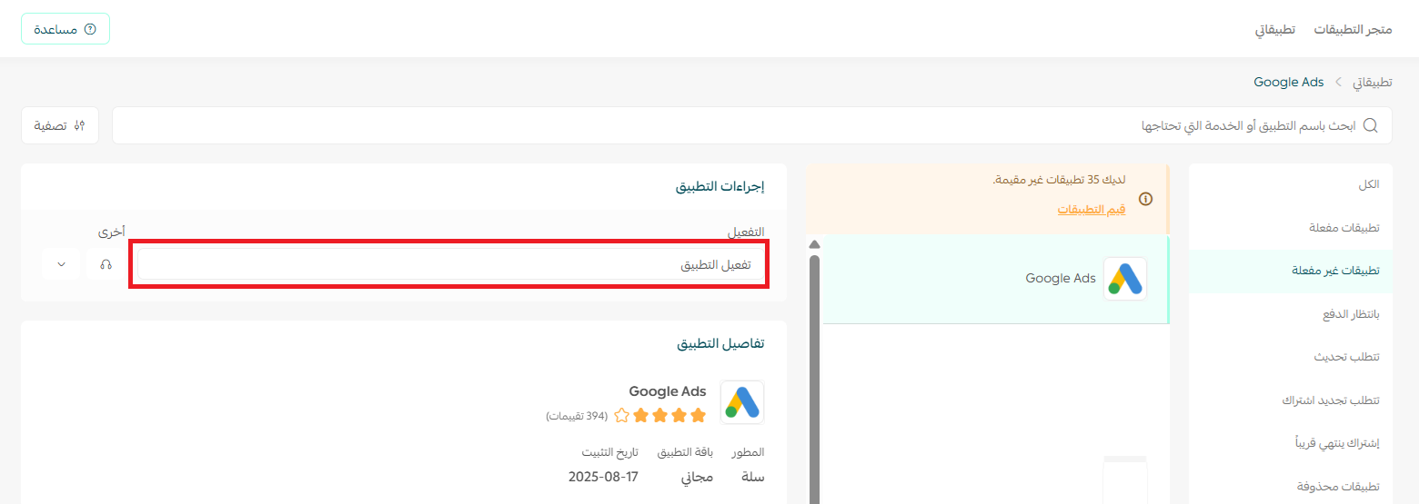Click the قيم التطبيقات link

(1091, 209)
